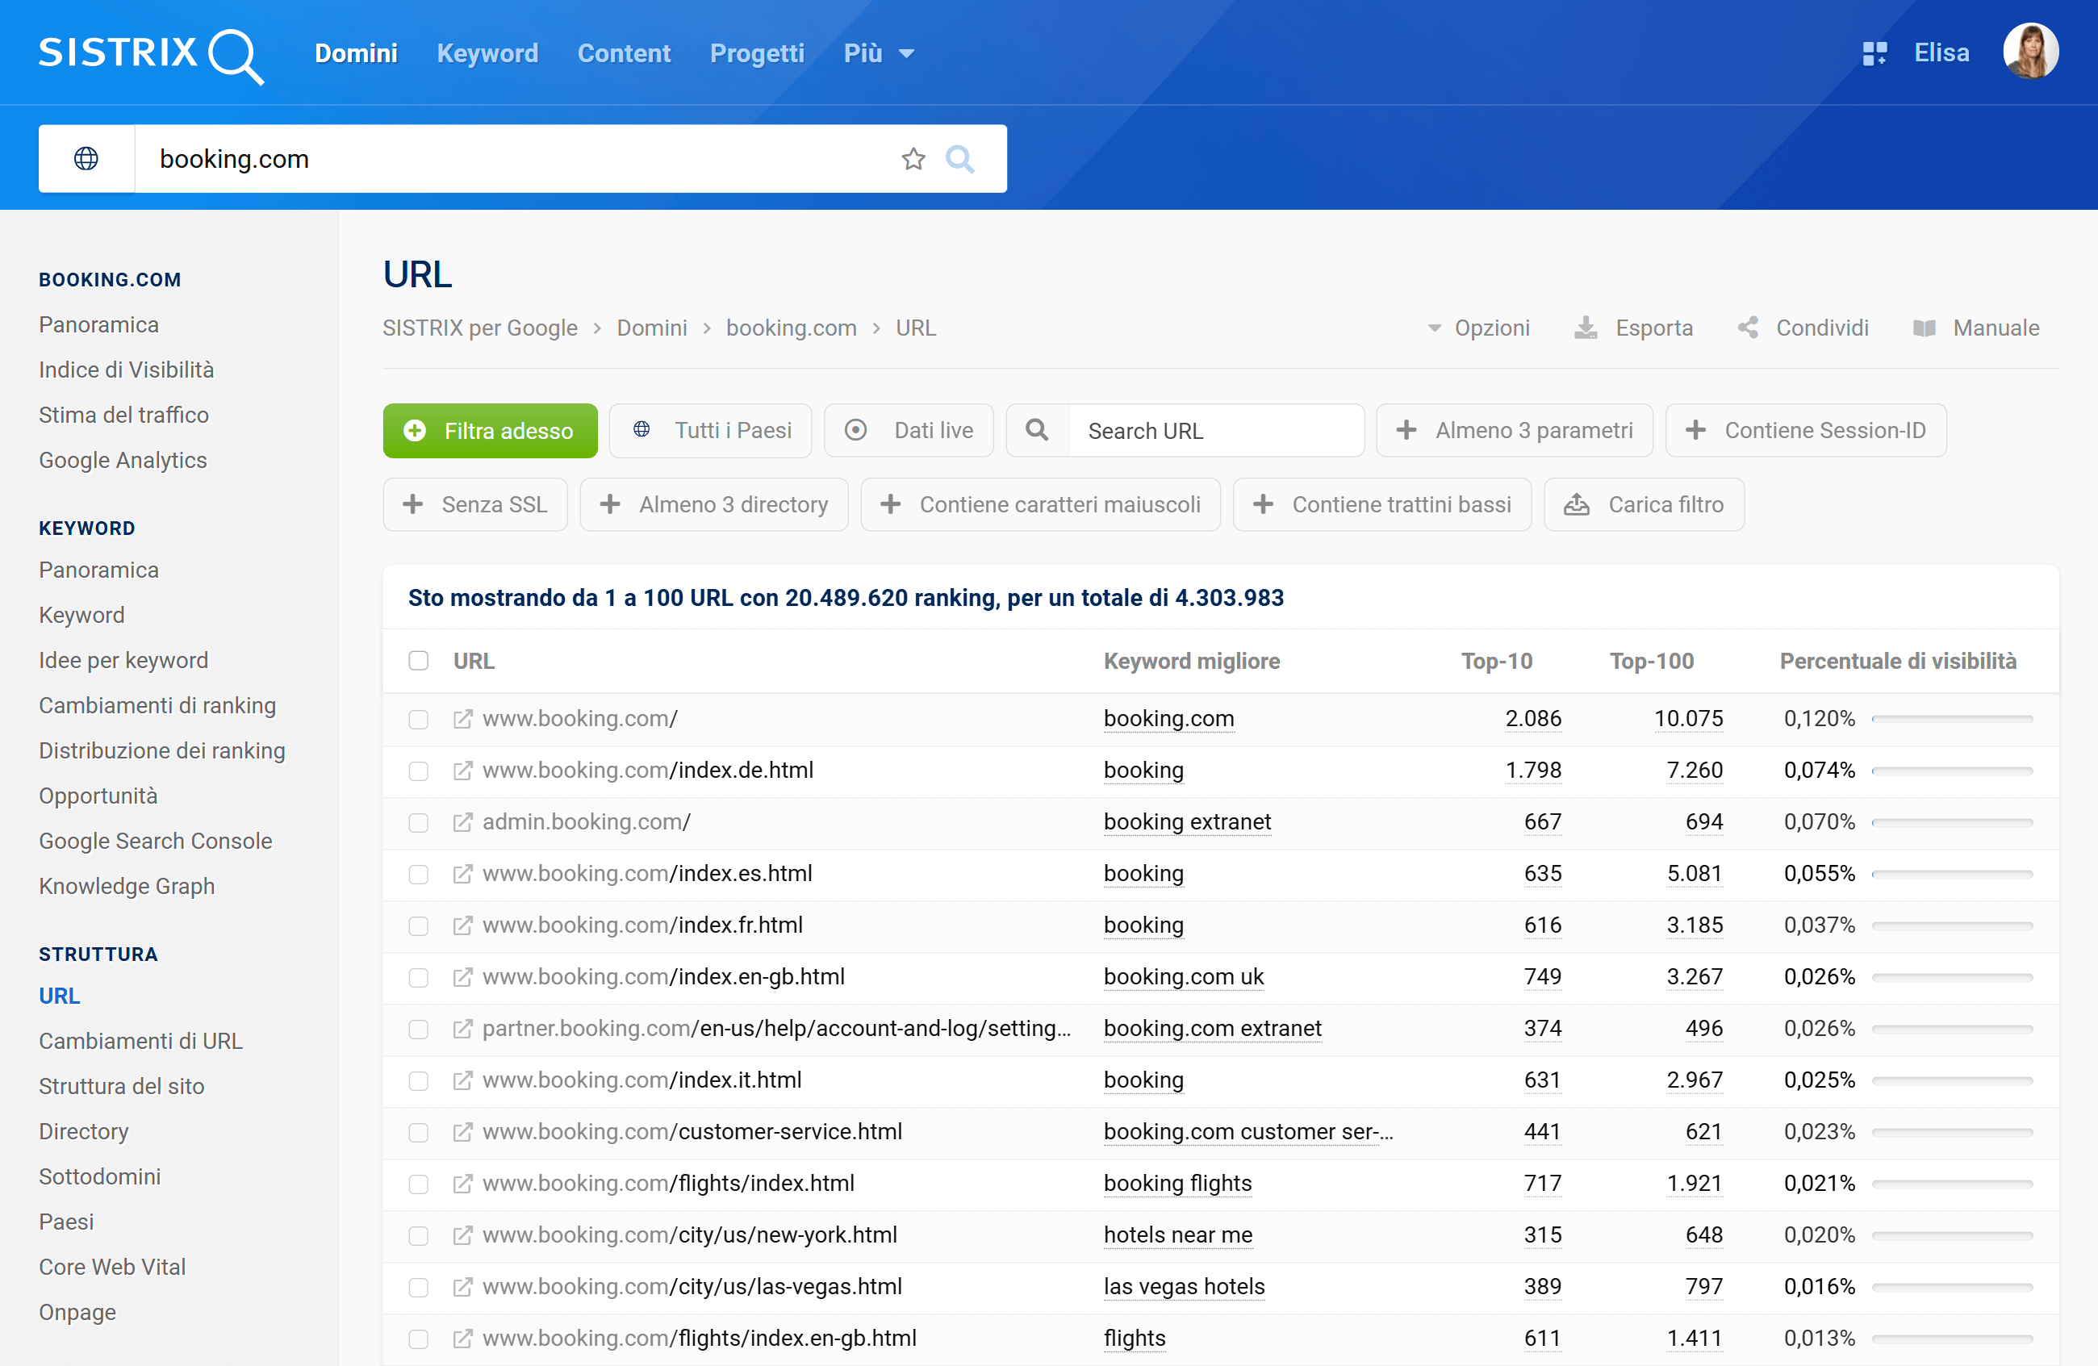
Task: Click visibility bar for admin.booking.com/ row
Action: [1952, 822]
